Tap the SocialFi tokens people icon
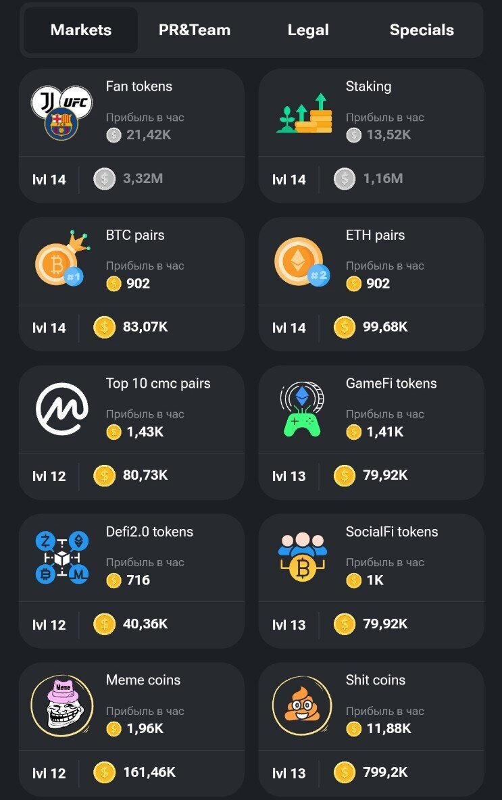 pyautogui.click(x=303, y=557)
